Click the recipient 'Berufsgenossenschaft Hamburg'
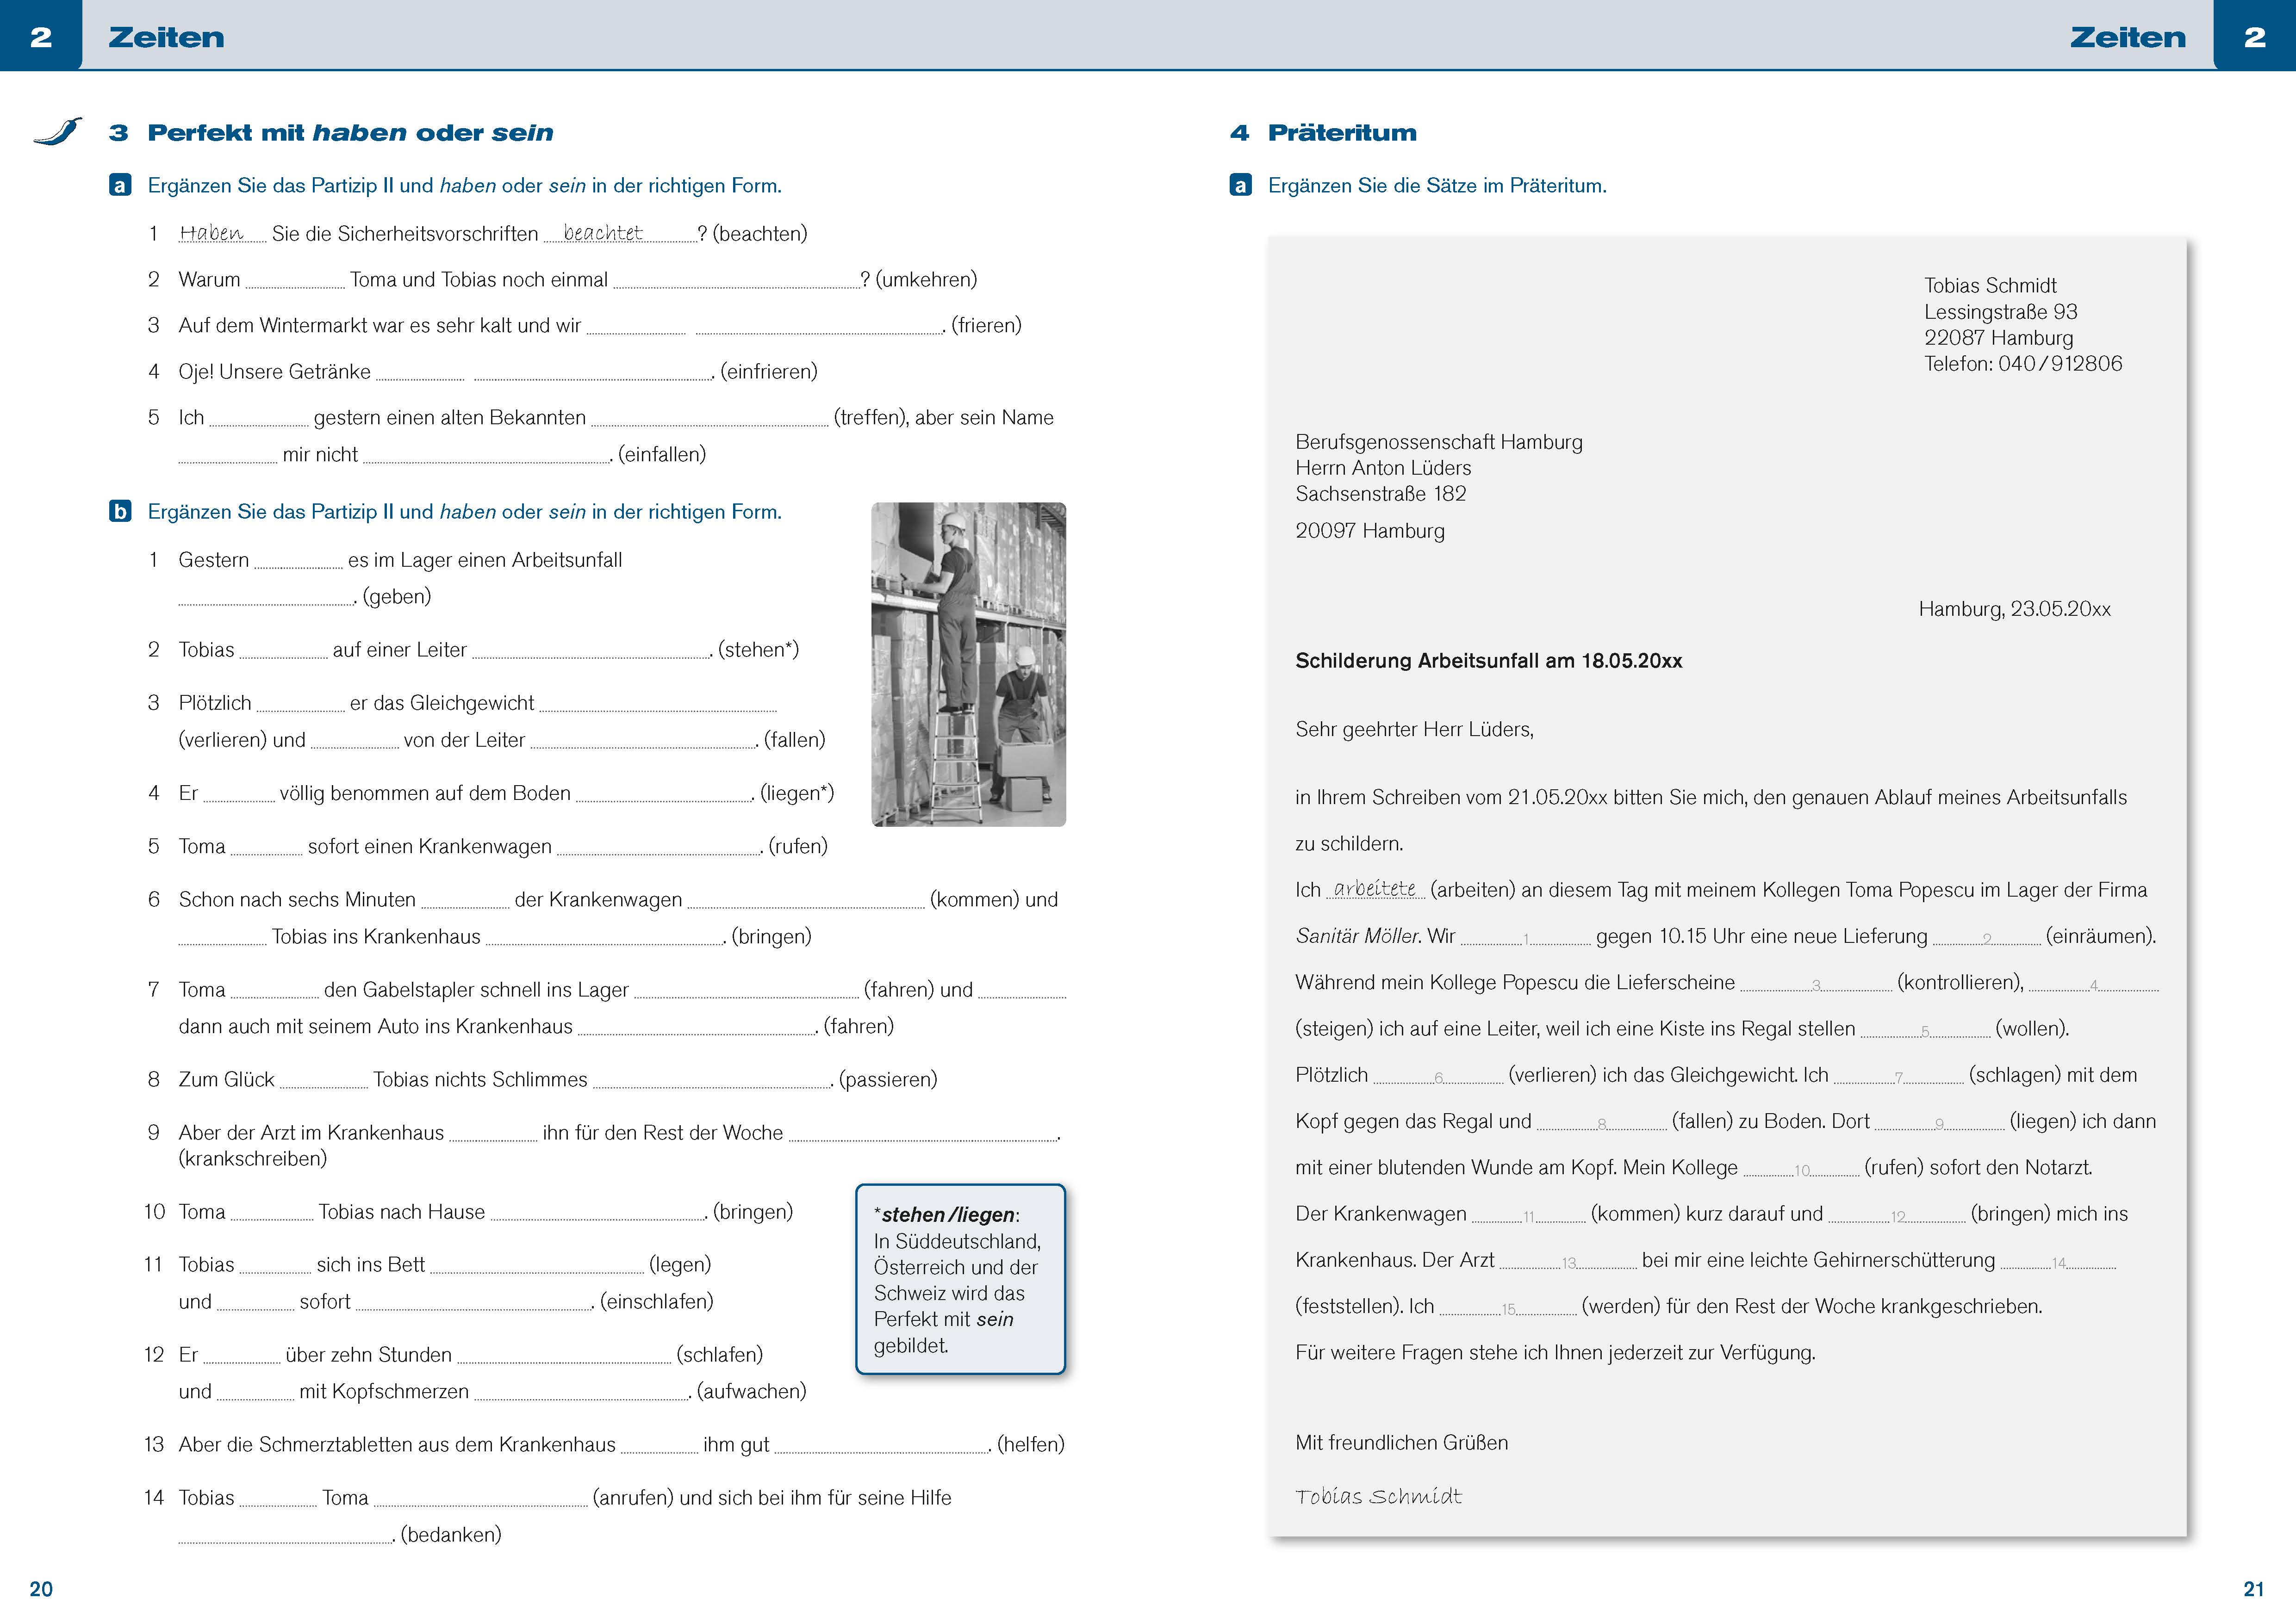This screenshot has width=2296, height=1623. 1439,442
